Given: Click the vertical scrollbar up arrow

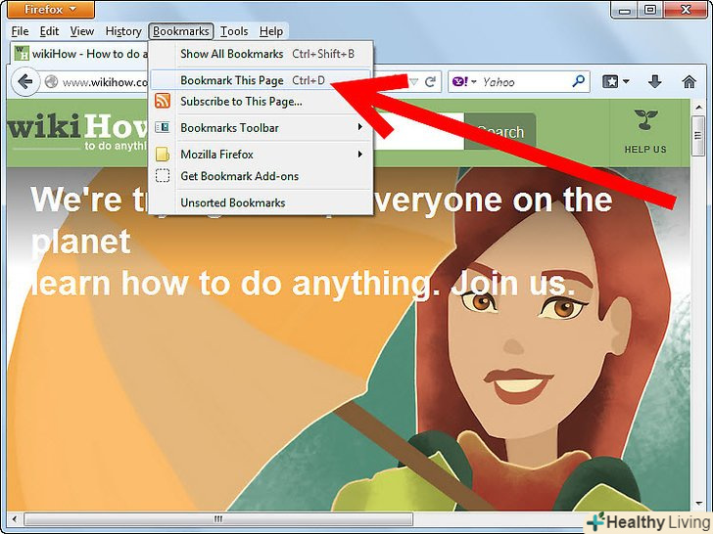Looking at the screenshot, I should click(698, 108).
